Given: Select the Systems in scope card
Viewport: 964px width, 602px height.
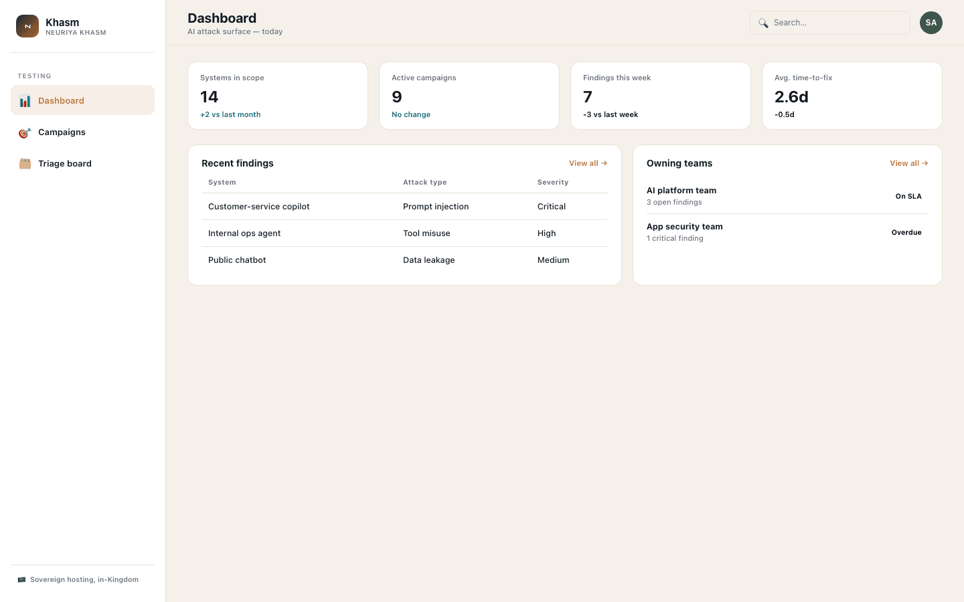Looking at the screenshot, I should [x=278, y=96].
